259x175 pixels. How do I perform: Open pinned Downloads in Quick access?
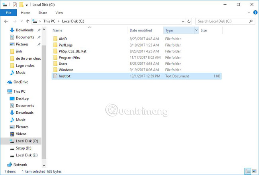click(25, 30)
